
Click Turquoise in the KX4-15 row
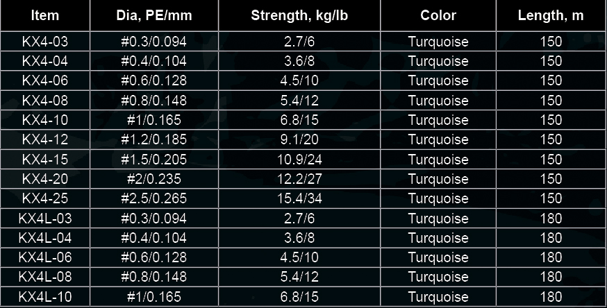coord(438,160)
